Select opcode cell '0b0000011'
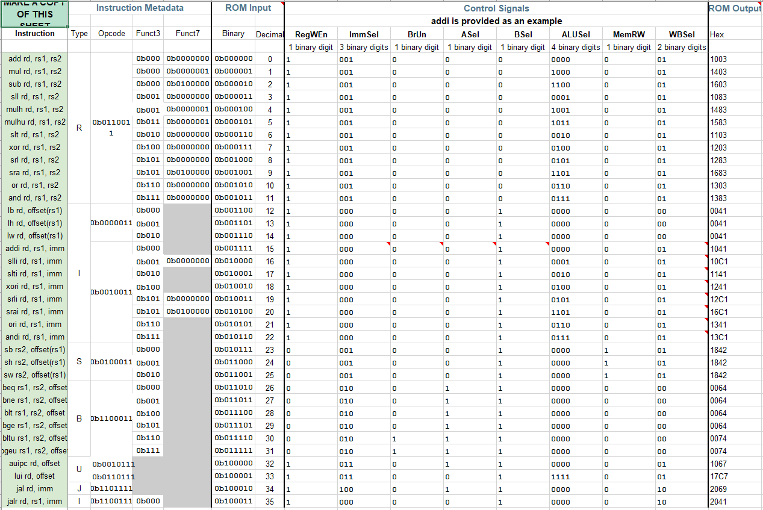763x510 pixels. pyautogui.click(x=111, y=223)
